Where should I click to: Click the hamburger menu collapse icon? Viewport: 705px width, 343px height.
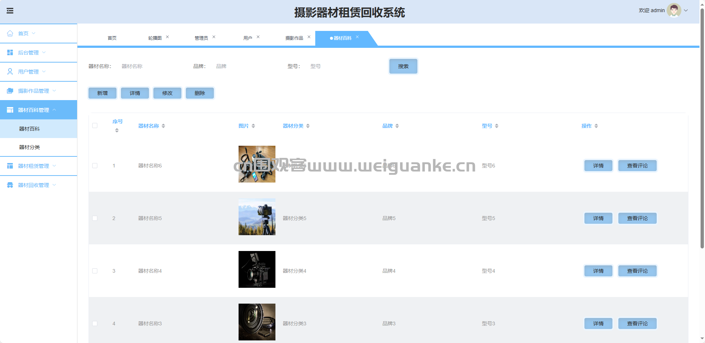10,11
